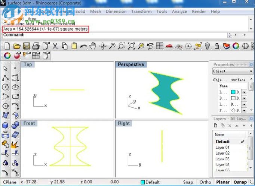Click the Copy icon

point(65,46)
